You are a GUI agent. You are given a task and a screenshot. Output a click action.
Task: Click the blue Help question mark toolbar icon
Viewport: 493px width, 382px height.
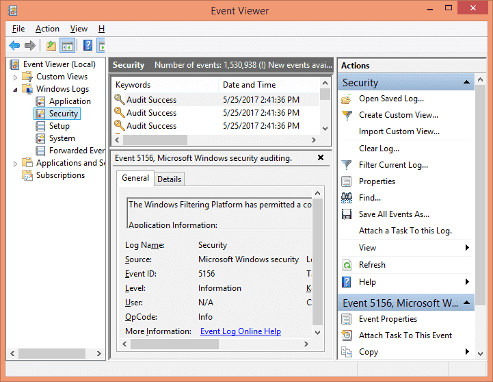(x=88, y=46)
